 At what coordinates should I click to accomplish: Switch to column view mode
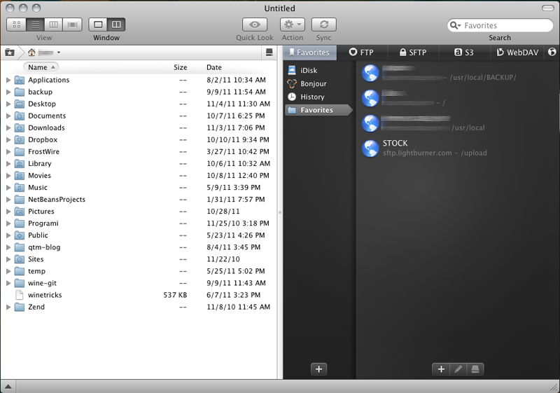(53, 25)
